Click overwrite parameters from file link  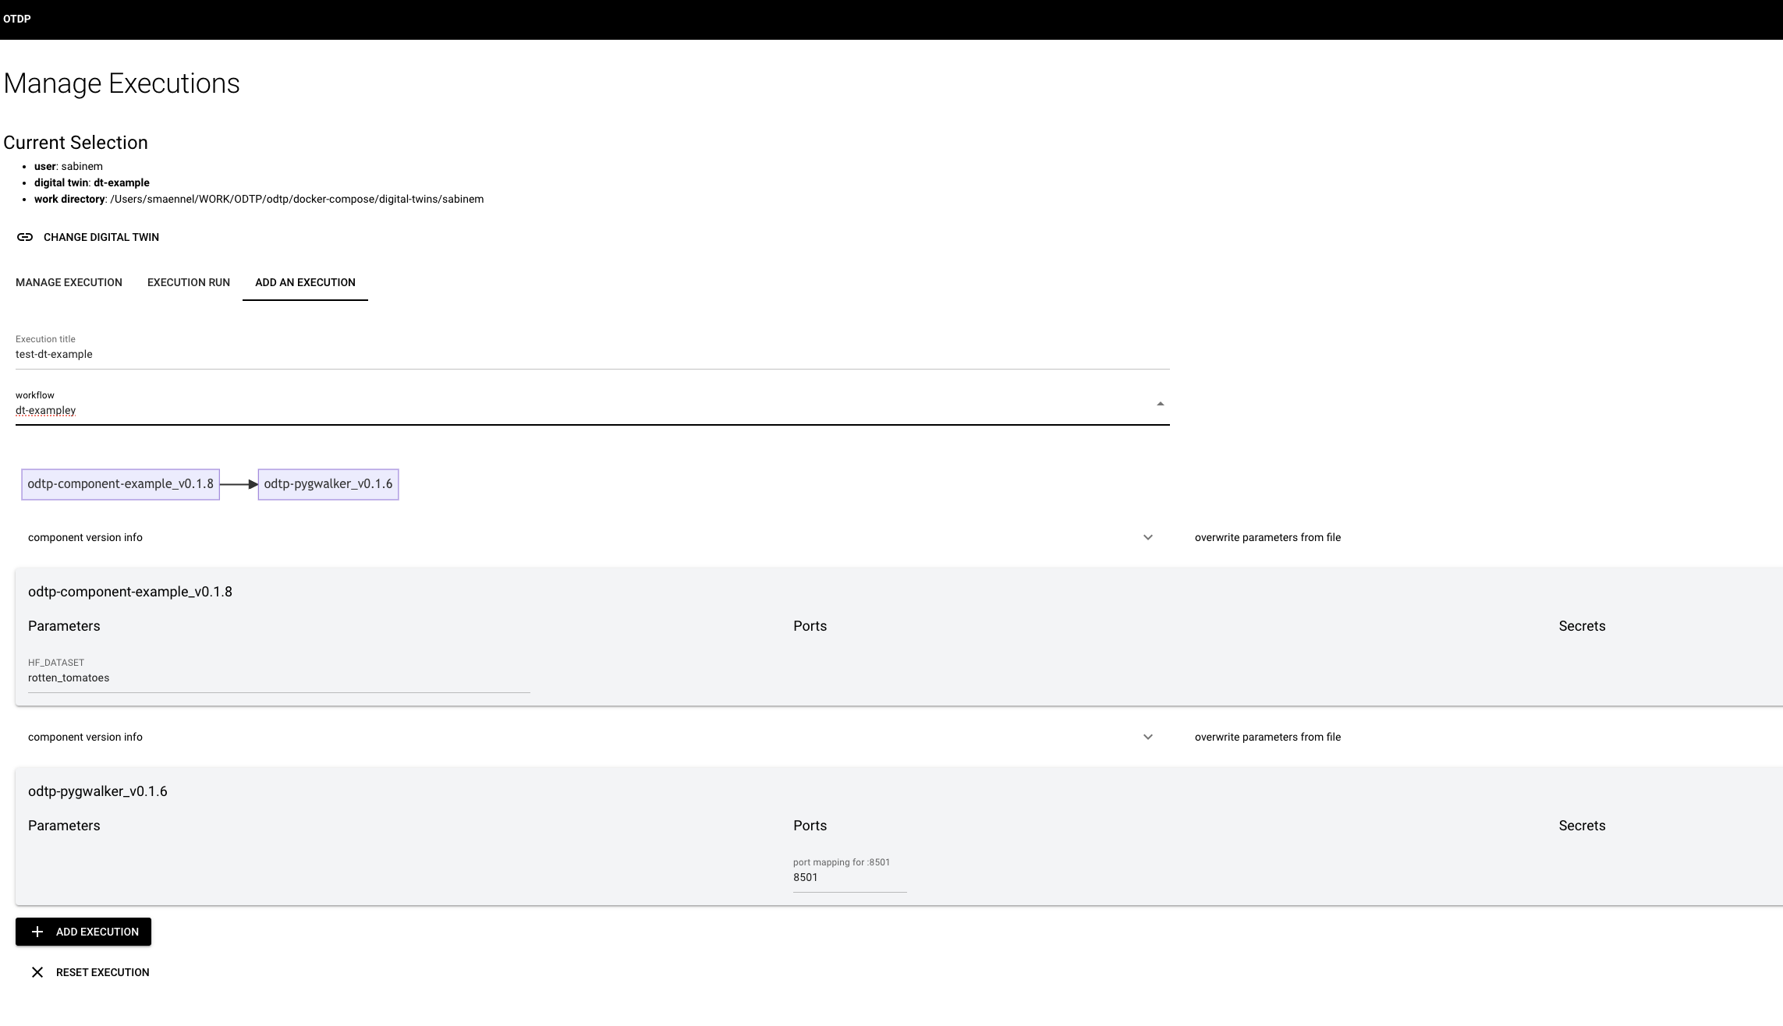(1267, 536)
